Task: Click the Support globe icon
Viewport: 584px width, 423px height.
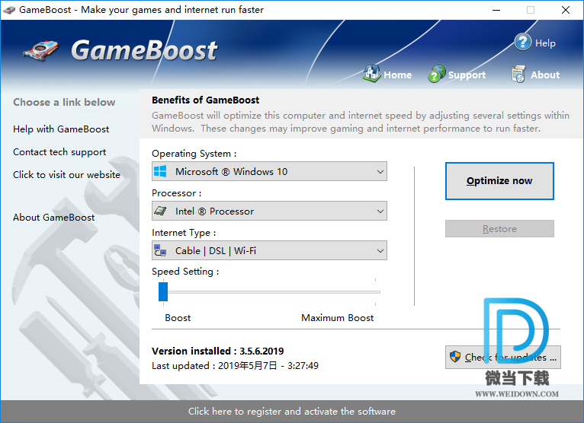Action: point(437,74)
